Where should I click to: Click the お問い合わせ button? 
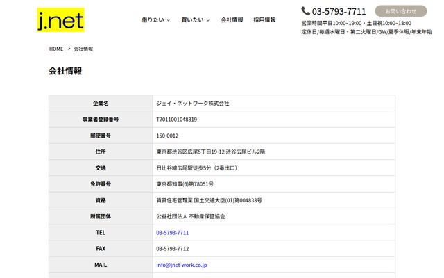pos(401,11)
